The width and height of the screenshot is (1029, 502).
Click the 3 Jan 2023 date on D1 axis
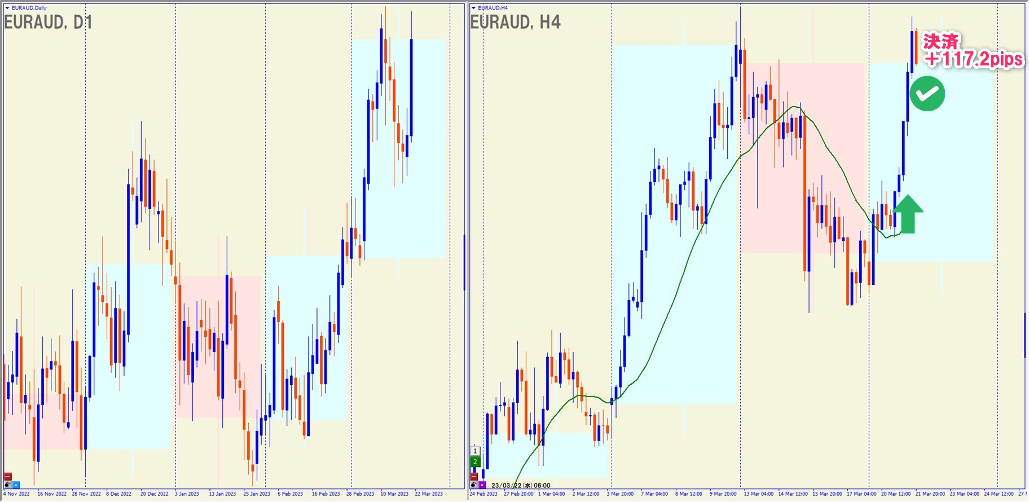click(x=187, y=494)
